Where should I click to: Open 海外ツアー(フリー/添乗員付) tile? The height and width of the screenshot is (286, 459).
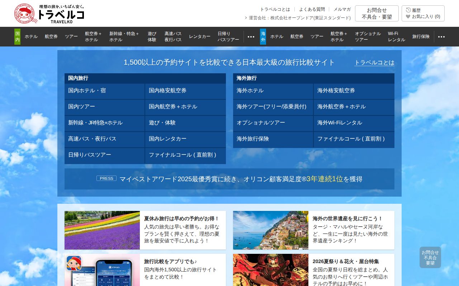coord(273,107)
